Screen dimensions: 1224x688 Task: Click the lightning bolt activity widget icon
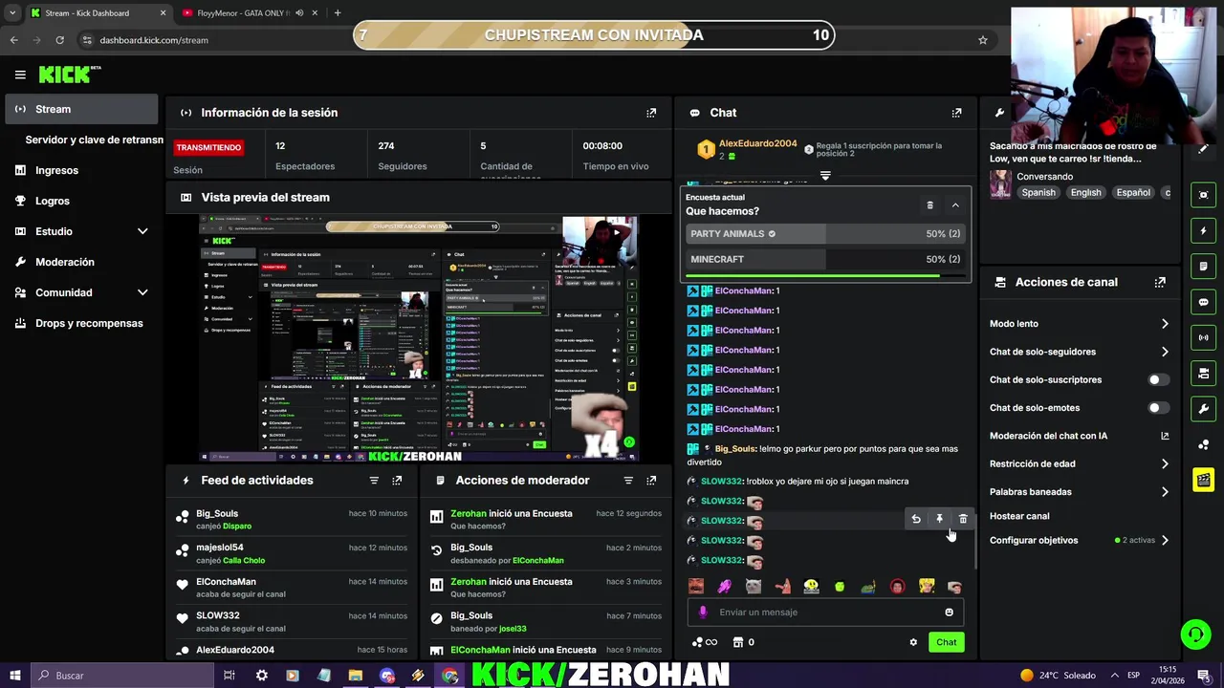pyautogui.click(x=1203, y=230)
